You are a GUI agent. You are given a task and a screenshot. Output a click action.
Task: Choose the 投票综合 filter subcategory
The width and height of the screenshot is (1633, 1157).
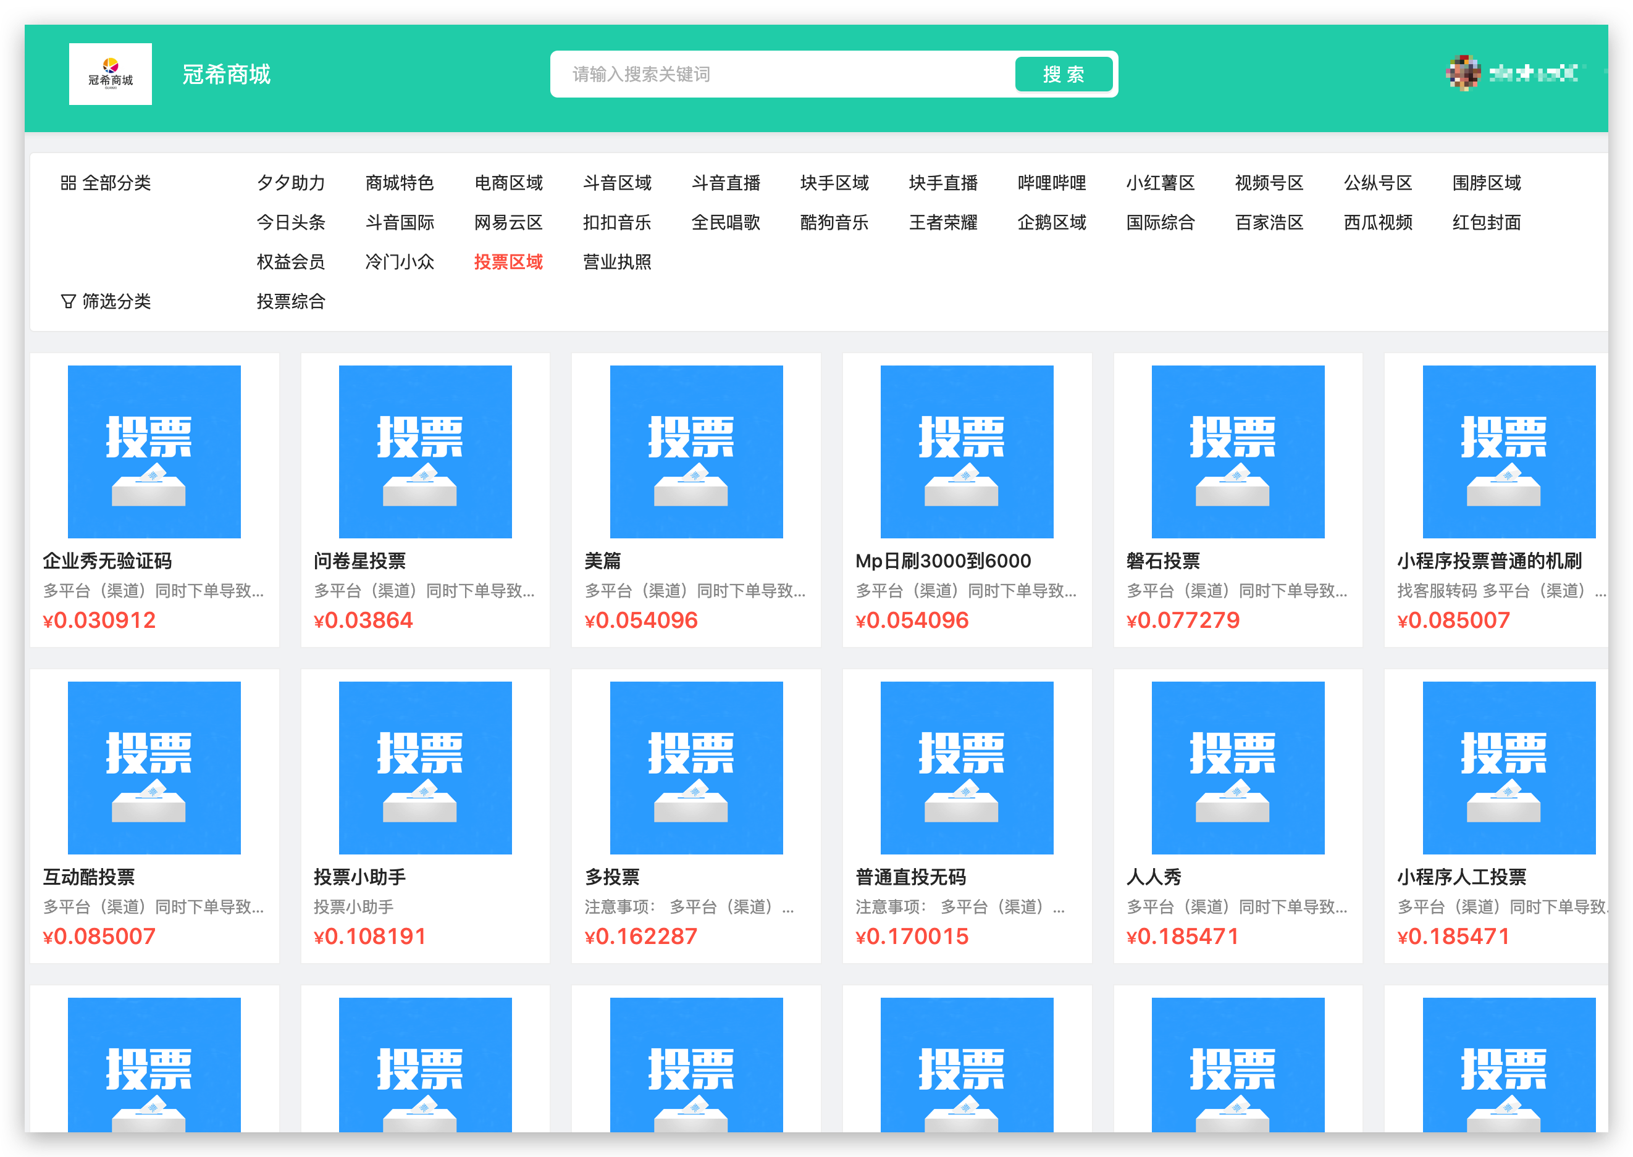click(291, 301)
